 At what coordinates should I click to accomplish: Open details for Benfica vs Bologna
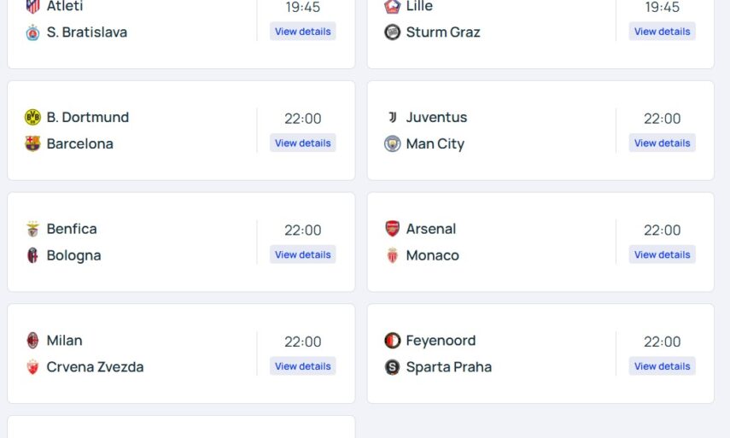click(x=303, y=254)
